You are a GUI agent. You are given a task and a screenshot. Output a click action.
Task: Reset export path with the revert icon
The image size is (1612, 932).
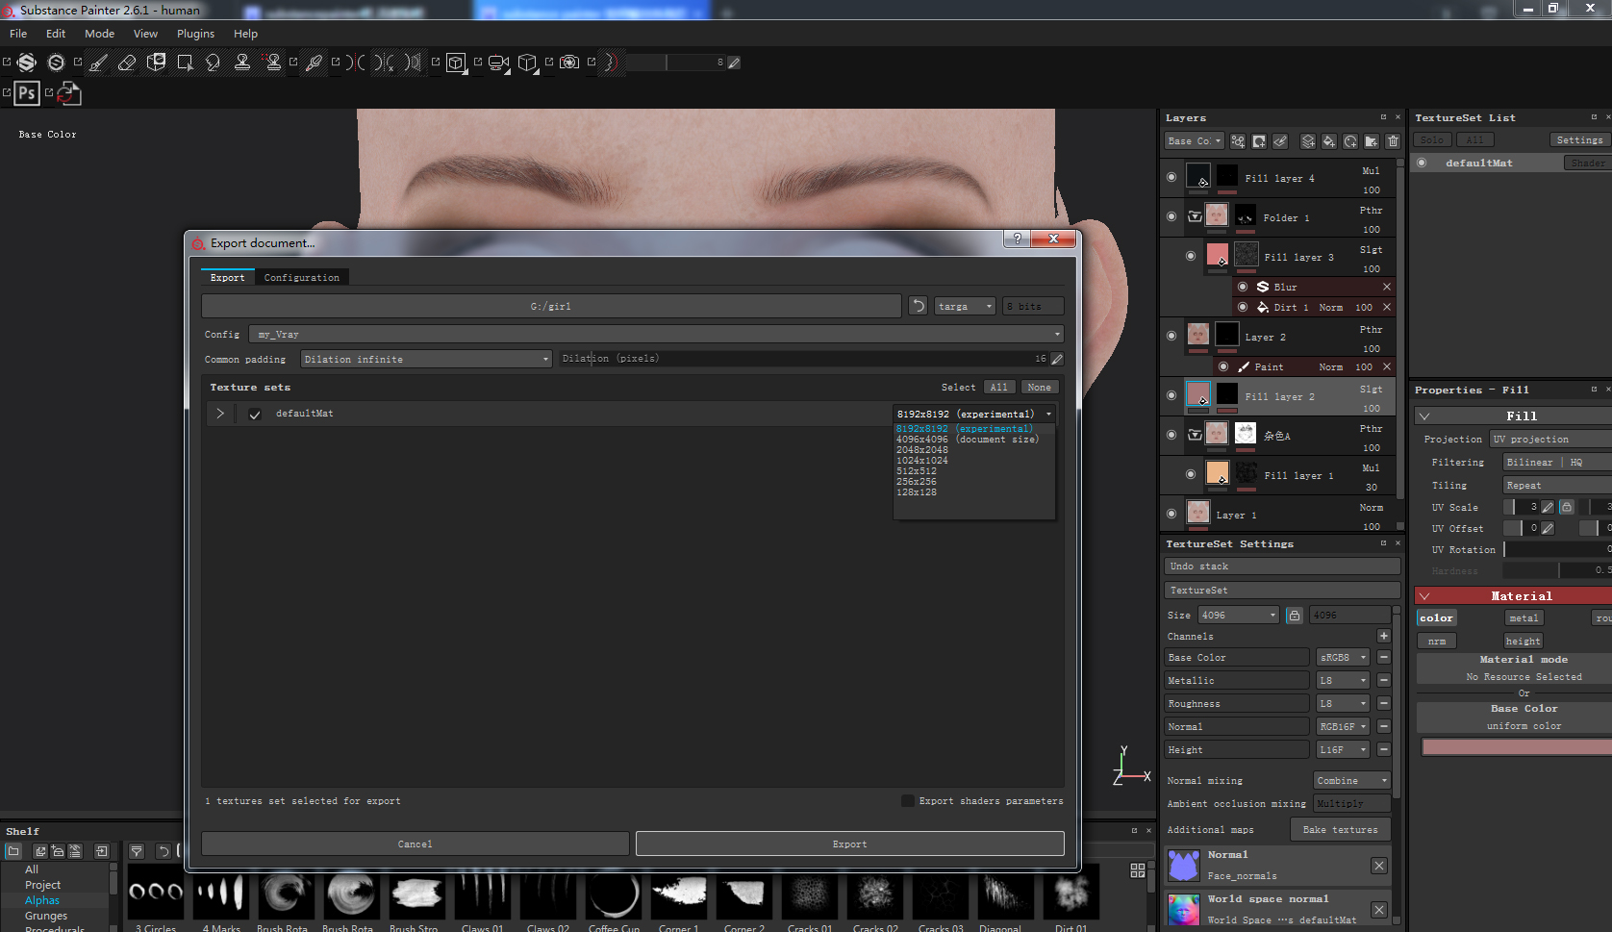[919, 306]
